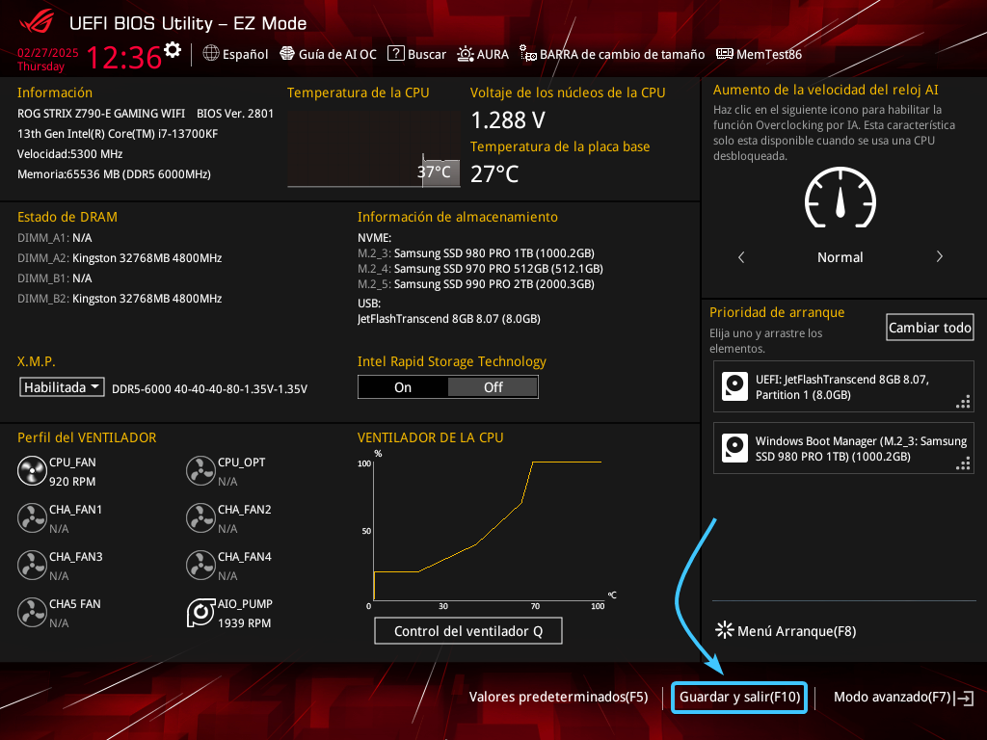987x740 pixels.
Task: Open the AURA lighting menu
Action: (483, 54)
